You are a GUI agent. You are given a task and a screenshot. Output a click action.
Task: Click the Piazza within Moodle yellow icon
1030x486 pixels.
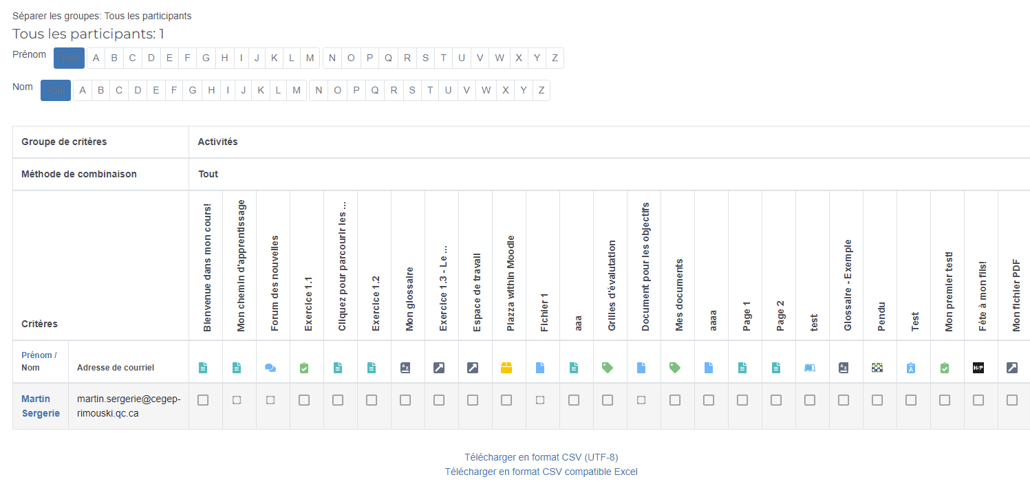point(506,368)
